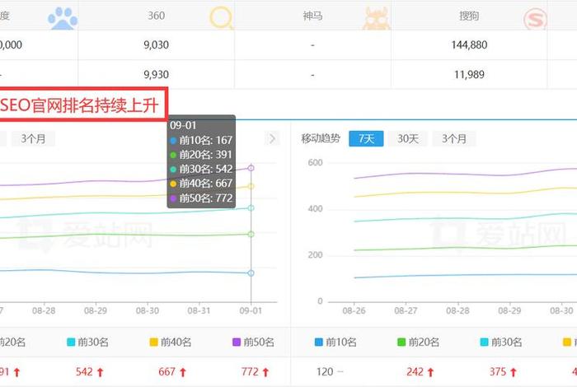Toggle the 前30名 legend in mobile chart
577x387 pixels.
(501, 343)
